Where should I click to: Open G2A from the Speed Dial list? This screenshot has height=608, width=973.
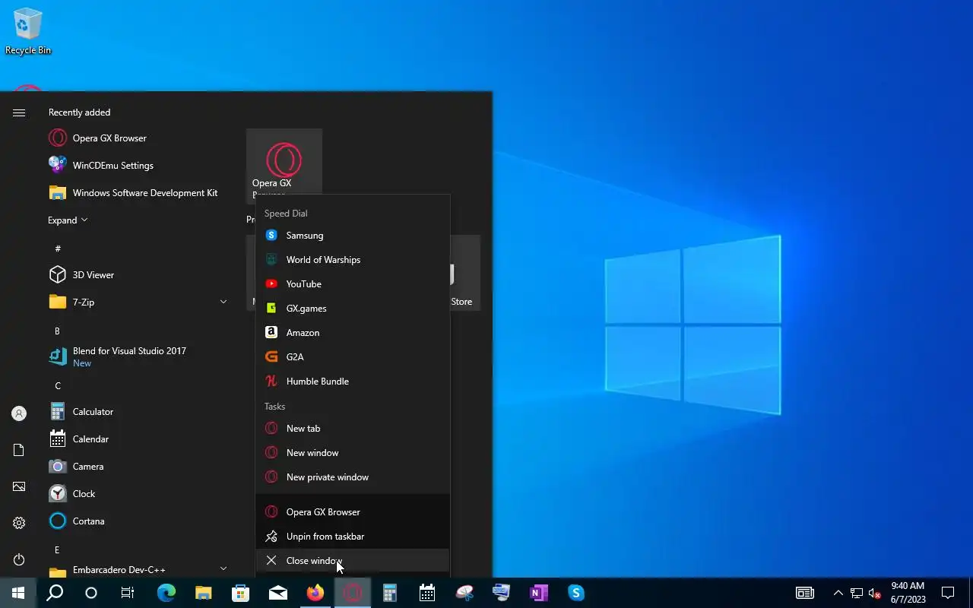353,357
